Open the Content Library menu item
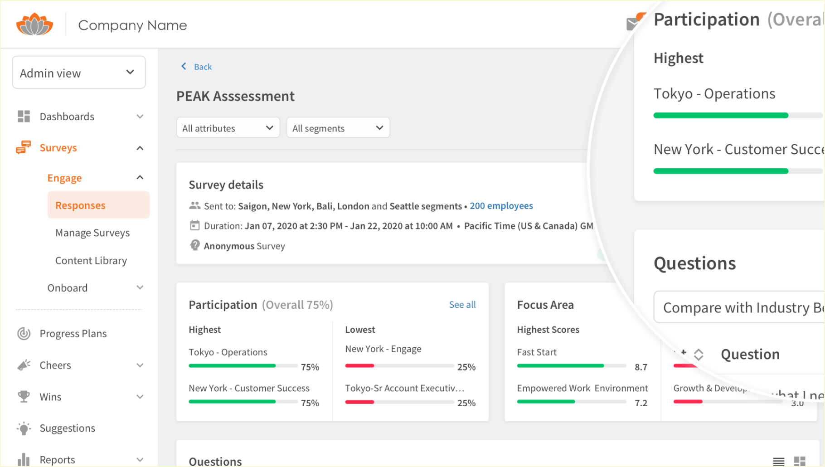This screenshot has height=467, width=825. tap(91, 260)
